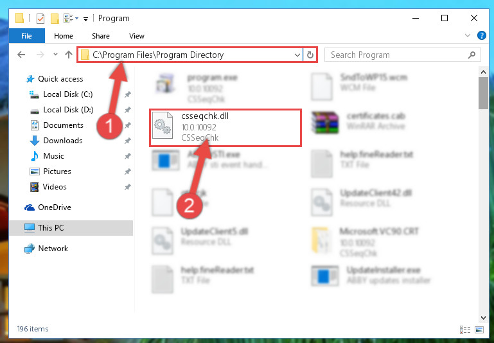Click the 196 items status text
Screen dimensions: 494x343
pos(33,329)
